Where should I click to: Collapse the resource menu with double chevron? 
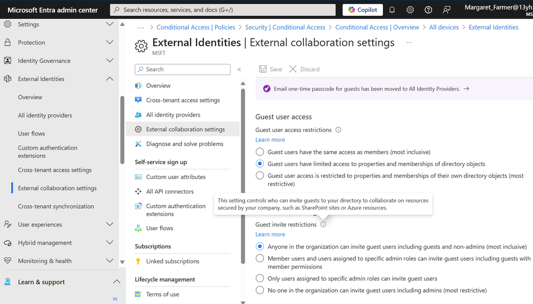coord(239,69)
